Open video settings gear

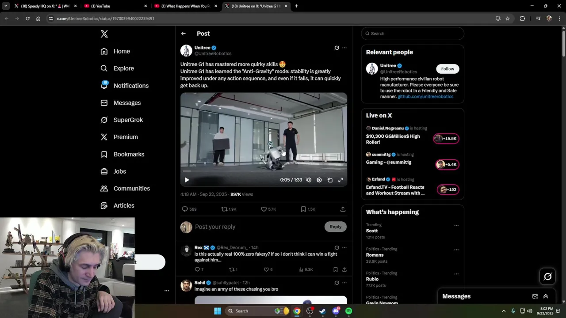319,180
